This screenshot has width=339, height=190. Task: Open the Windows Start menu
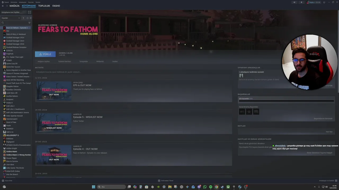[x=93, y=187]
